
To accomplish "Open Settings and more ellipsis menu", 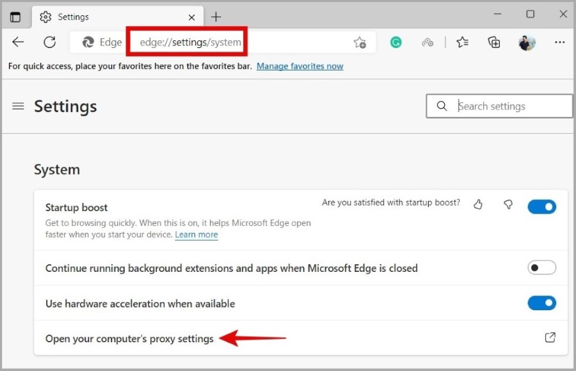I will 559,43.
